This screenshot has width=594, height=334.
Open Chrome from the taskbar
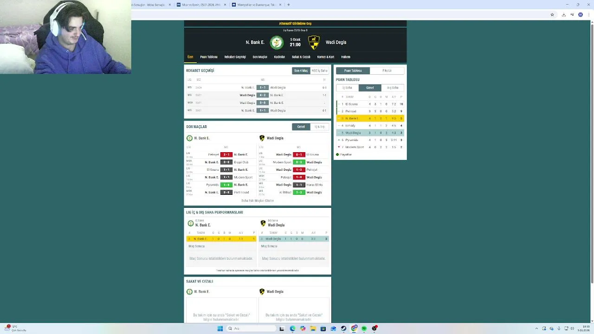click(354, 328)
